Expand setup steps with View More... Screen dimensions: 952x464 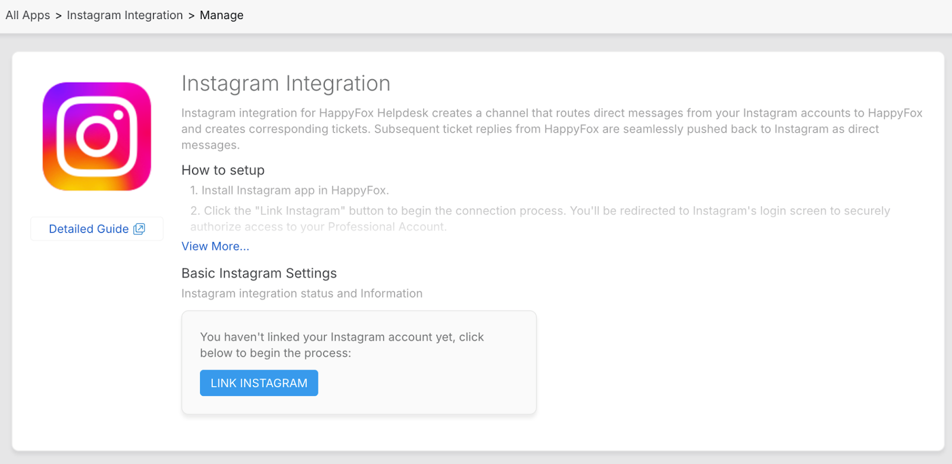[x=215, y=246]
